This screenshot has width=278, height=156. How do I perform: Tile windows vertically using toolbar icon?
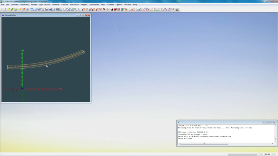click(35, 9)
